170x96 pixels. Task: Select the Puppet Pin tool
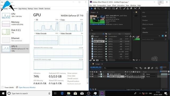(139, 8)
